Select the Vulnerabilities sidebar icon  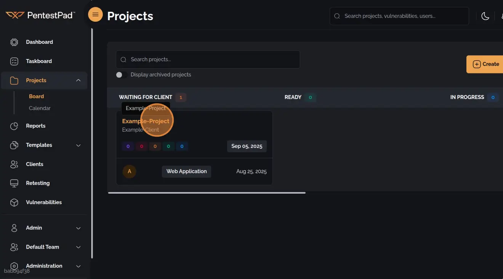(14, 202)
